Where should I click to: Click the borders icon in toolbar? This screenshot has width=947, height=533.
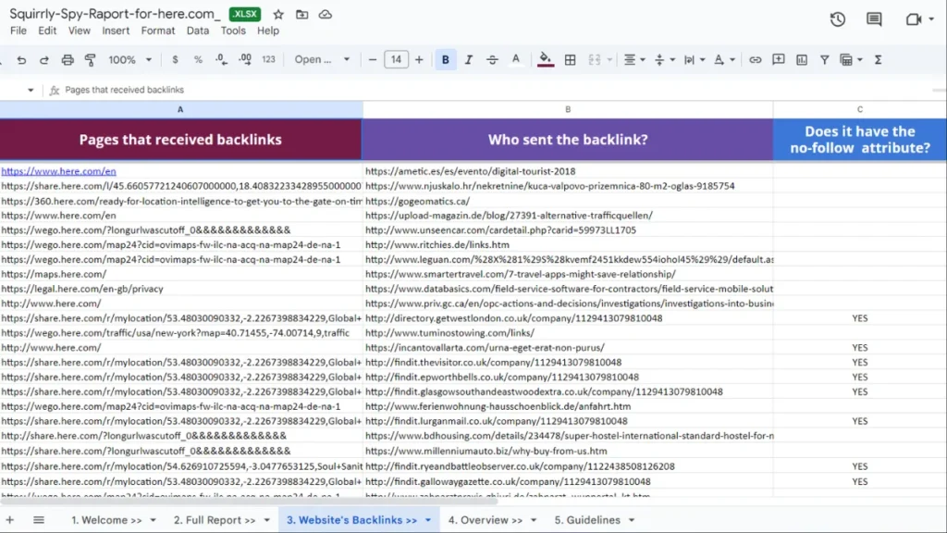click(571, 60)
